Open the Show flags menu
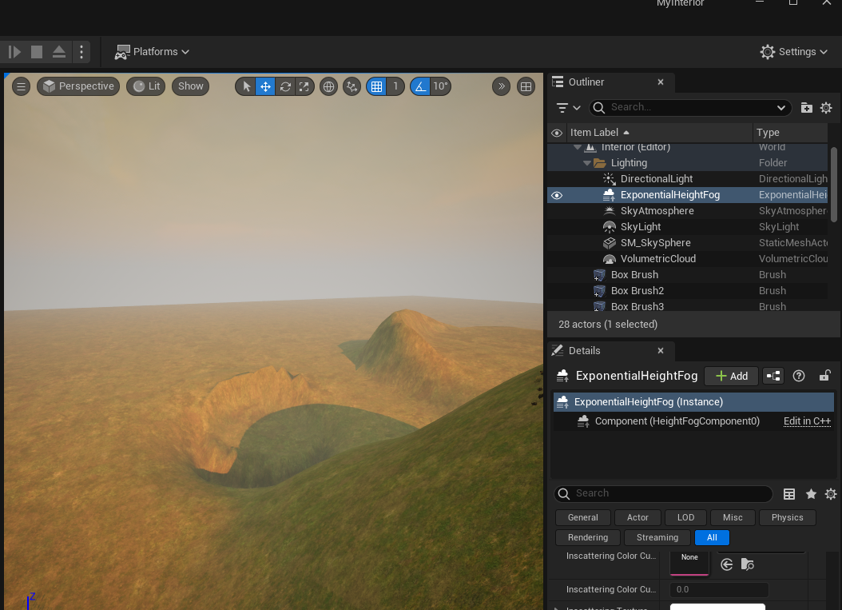 point(191,86)
